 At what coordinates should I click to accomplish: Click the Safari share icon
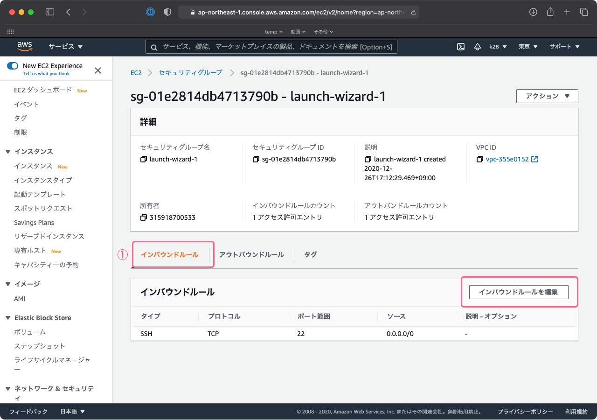(x=550, y=12)
